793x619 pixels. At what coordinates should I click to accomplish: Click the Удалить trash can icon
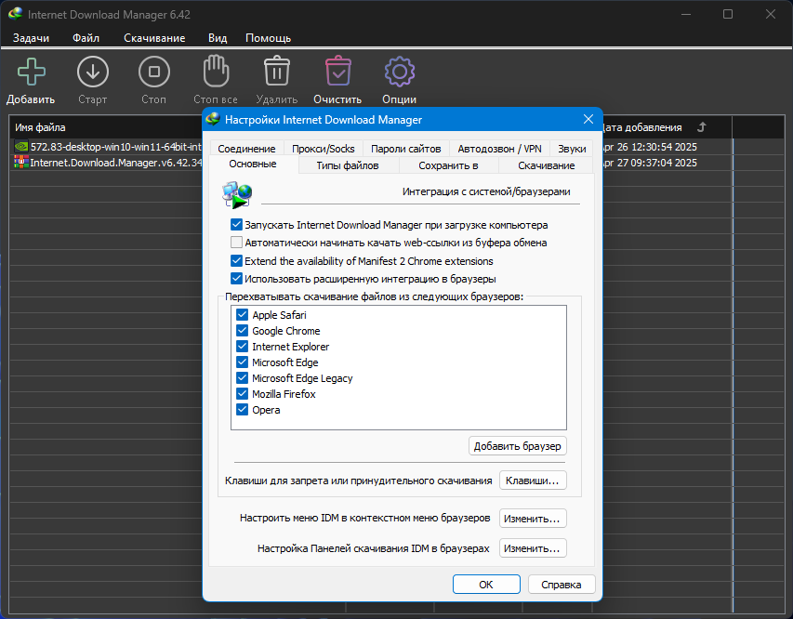[277, 71]
